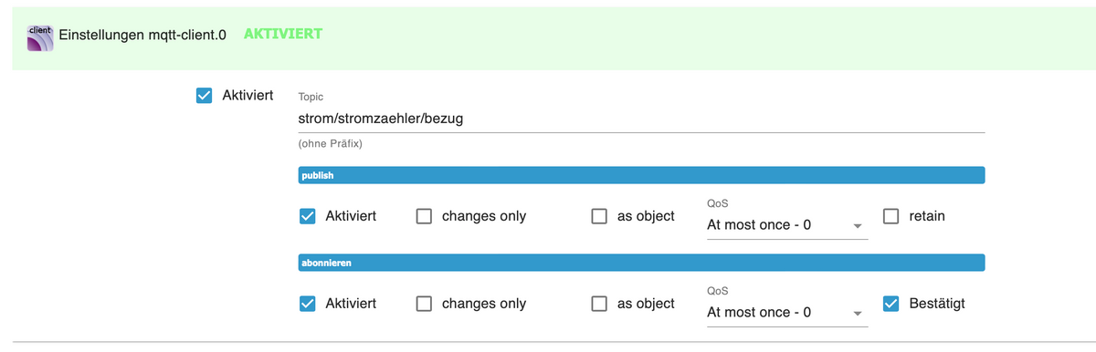Disable the abonnieren Aktiviert checkbox
This screenshot has width=1096, height=352.
(x=308, y=304)
